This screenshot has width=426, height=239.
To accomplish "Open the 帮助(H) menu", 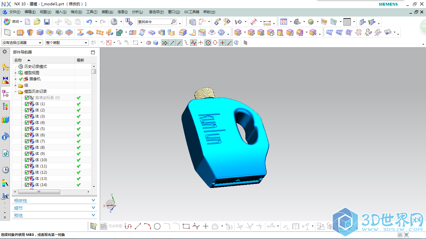I will coord(209,12).
